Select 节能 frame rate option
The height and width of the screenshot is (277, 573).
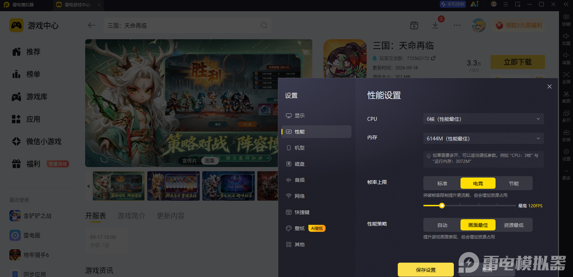coord(514,183)
